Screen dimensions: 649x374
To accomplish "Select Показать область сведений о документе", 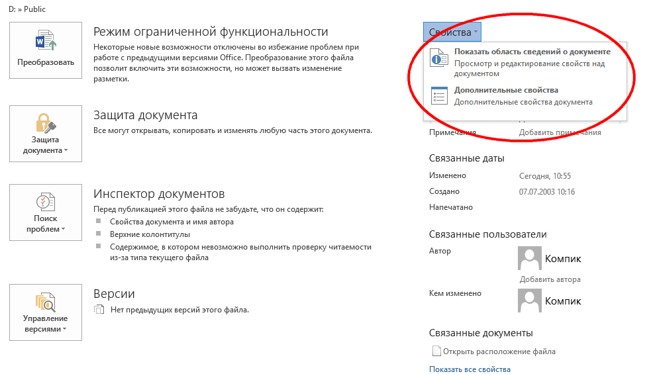I will (532, 52).
